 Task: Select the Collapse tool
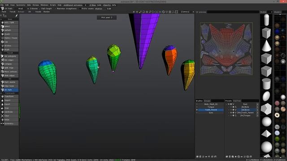(x=9, y=64)
